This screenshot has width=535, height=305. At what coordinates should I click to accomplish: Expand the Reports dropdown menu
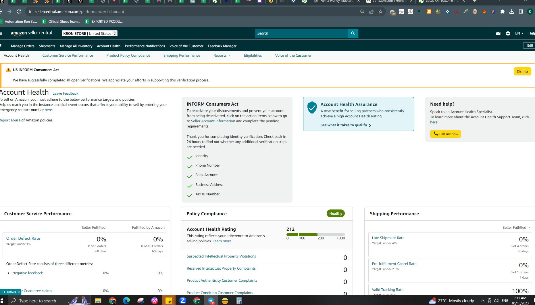pyautogui.click(x=222, y=56)
